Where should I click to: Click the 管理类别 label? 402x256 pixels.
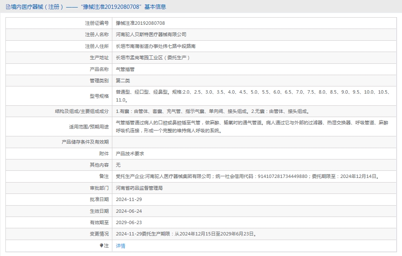tap(99, 81)
